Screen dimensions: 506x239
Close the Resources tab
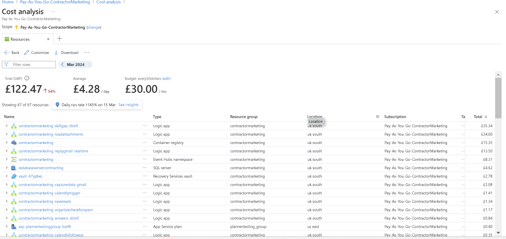(48, 39)
